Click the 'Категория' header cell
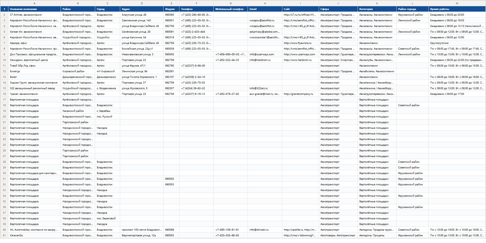This screenshot has width=486, height=243. click(377, 9)
